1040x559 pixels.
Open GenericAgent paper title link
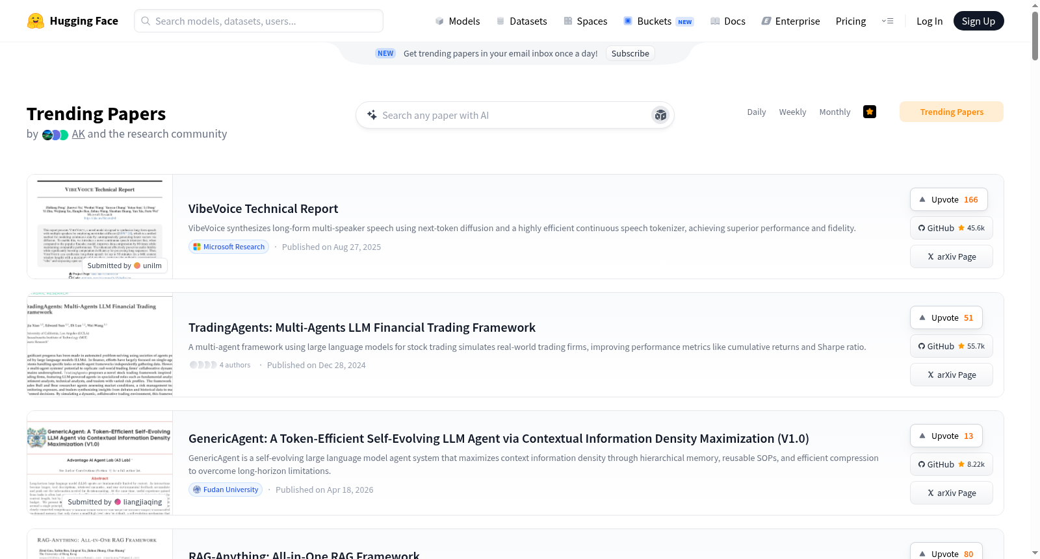[499, 438]
